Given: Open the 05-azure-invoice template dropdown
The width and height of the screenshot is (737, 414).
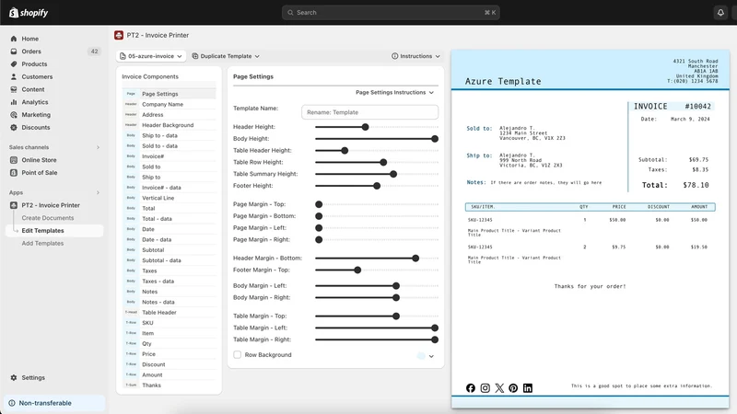Looking at the screenshot, I should click(x=151, y=56).
